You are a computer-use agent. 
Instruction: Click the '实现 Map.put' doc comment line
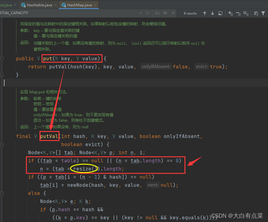[x=44, y=92]
